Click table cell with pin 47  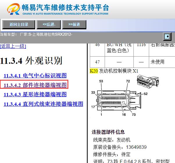pyautogui.click(x=97, y=62)
